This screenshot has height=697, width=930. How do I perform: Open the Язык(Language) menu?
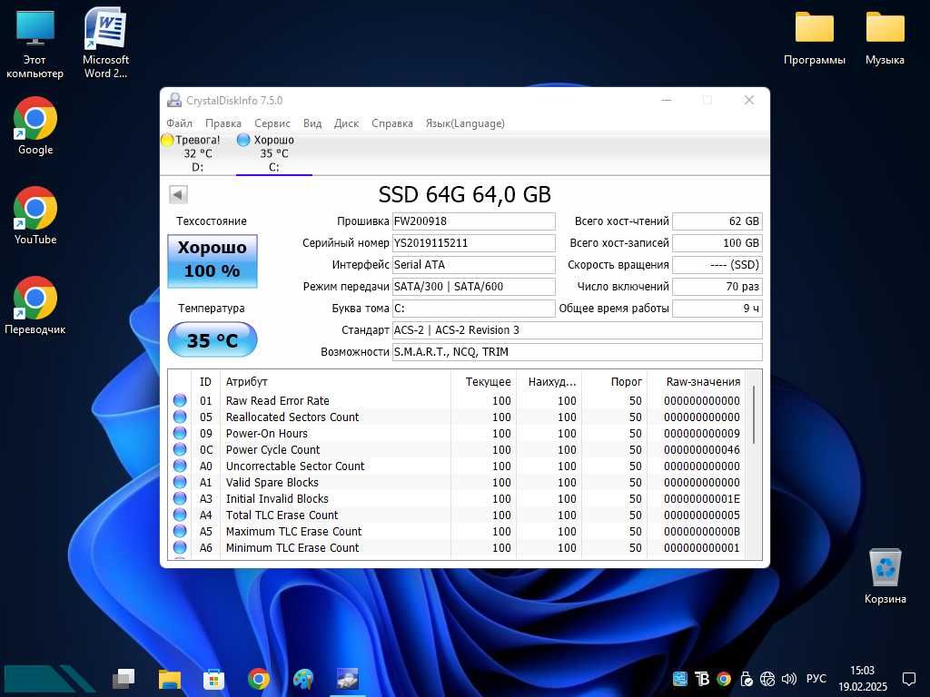point(465,123)
